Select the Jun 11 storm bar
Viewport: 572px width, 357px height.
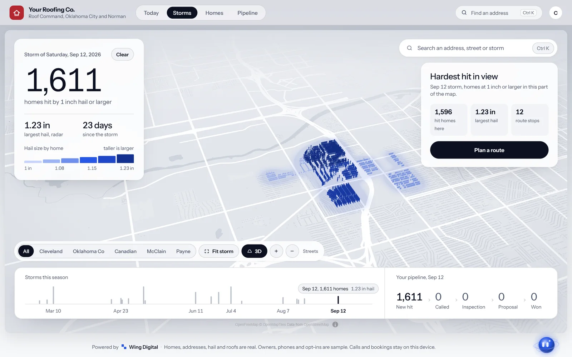click(196, 298)
